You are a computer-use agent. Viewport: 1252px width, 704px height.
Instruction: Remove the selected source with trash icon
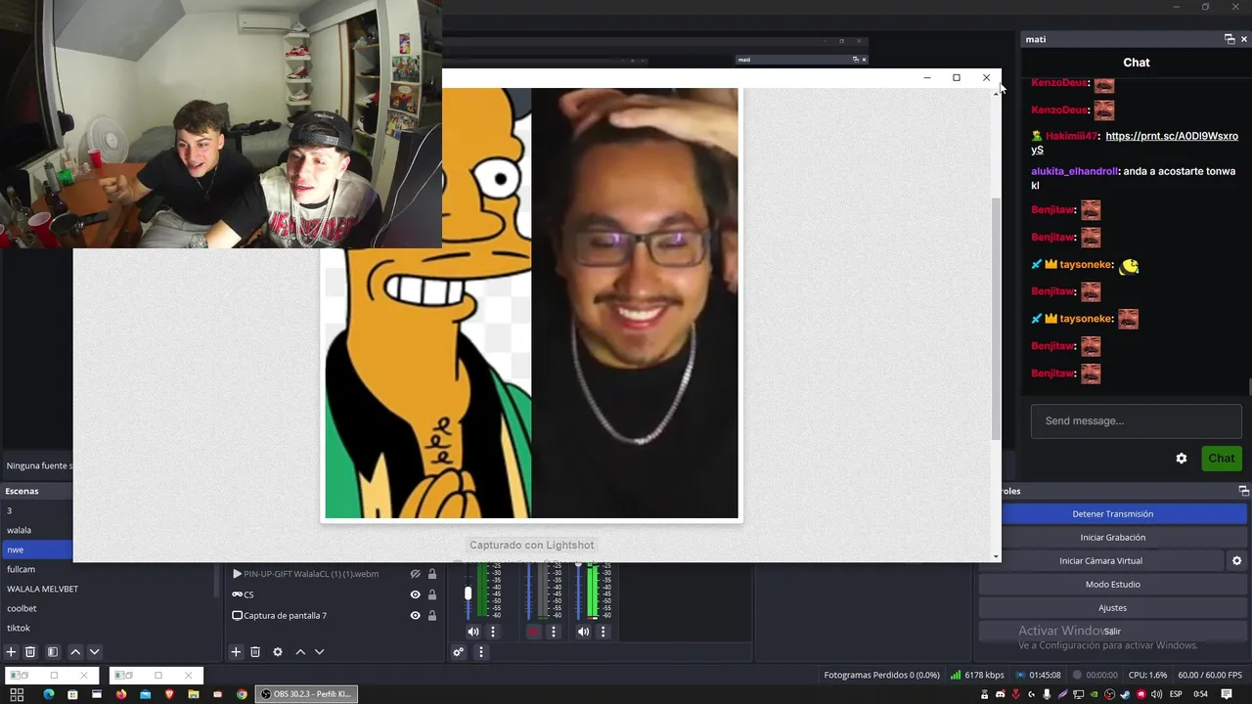click(255, 652)
